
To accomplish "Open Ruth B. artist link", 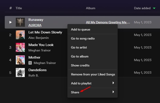I will (x=34, y=75).
